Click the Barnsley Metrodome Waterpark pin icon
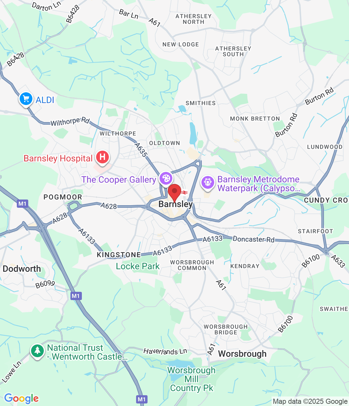The image size is (349, 406). (207, 183)
